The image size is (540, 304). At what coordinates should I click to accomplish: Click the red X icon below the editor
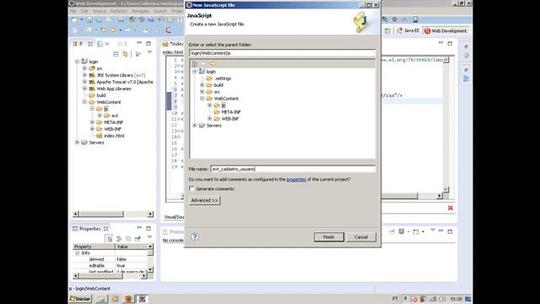(x=451, y=208)
